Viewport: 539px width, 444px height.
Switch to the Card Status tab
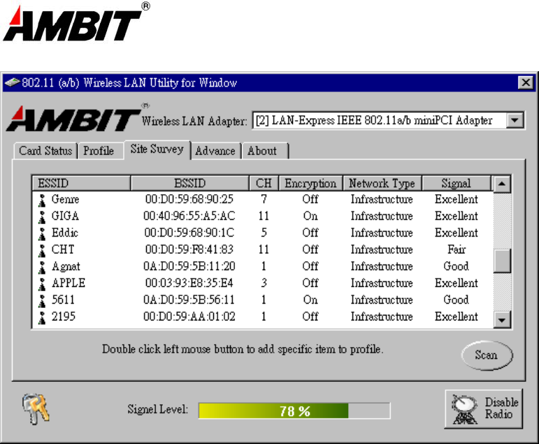pyautogui.click(x=45, y=151)
